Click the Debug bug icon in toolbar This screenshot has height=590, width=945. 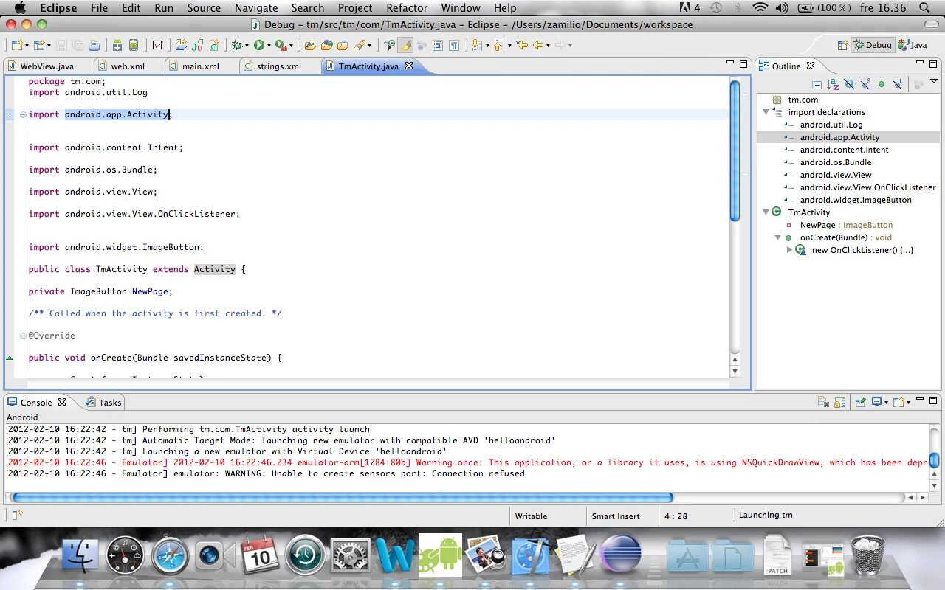click(x=237, y=45)
